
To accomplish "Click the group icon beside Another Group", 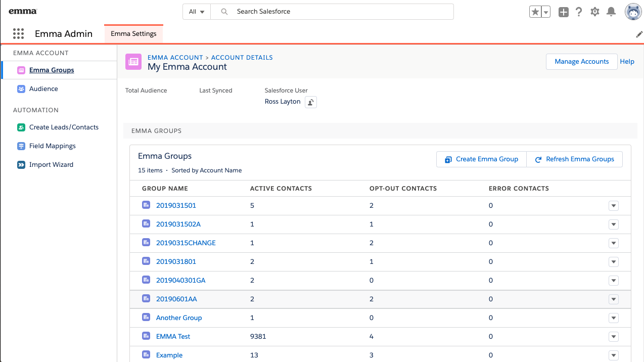I will [x=146, y=317].
